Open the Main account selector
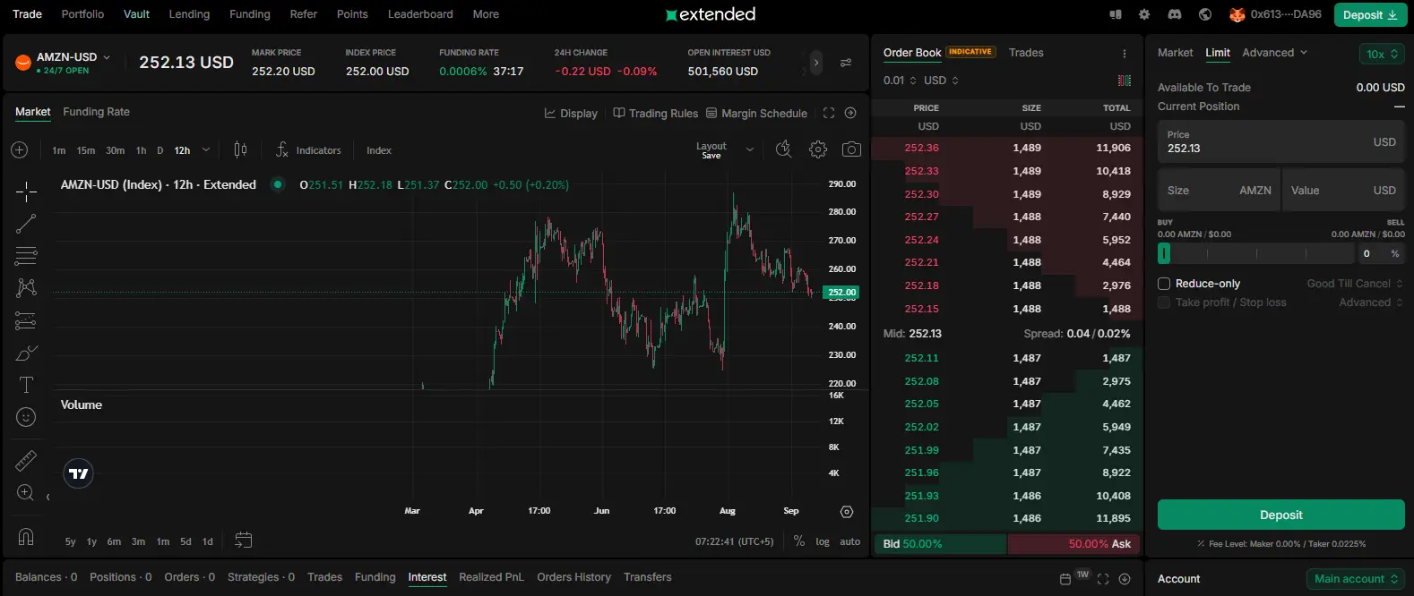Image resolution: width=1414 pixels, height=596 pixels. point(1356,579)
